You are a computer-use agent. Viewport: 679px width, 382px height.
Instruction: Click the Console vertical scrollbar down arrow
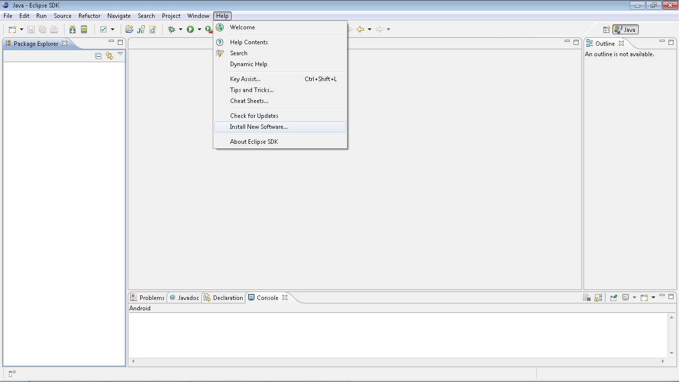[x=672, y=353]
